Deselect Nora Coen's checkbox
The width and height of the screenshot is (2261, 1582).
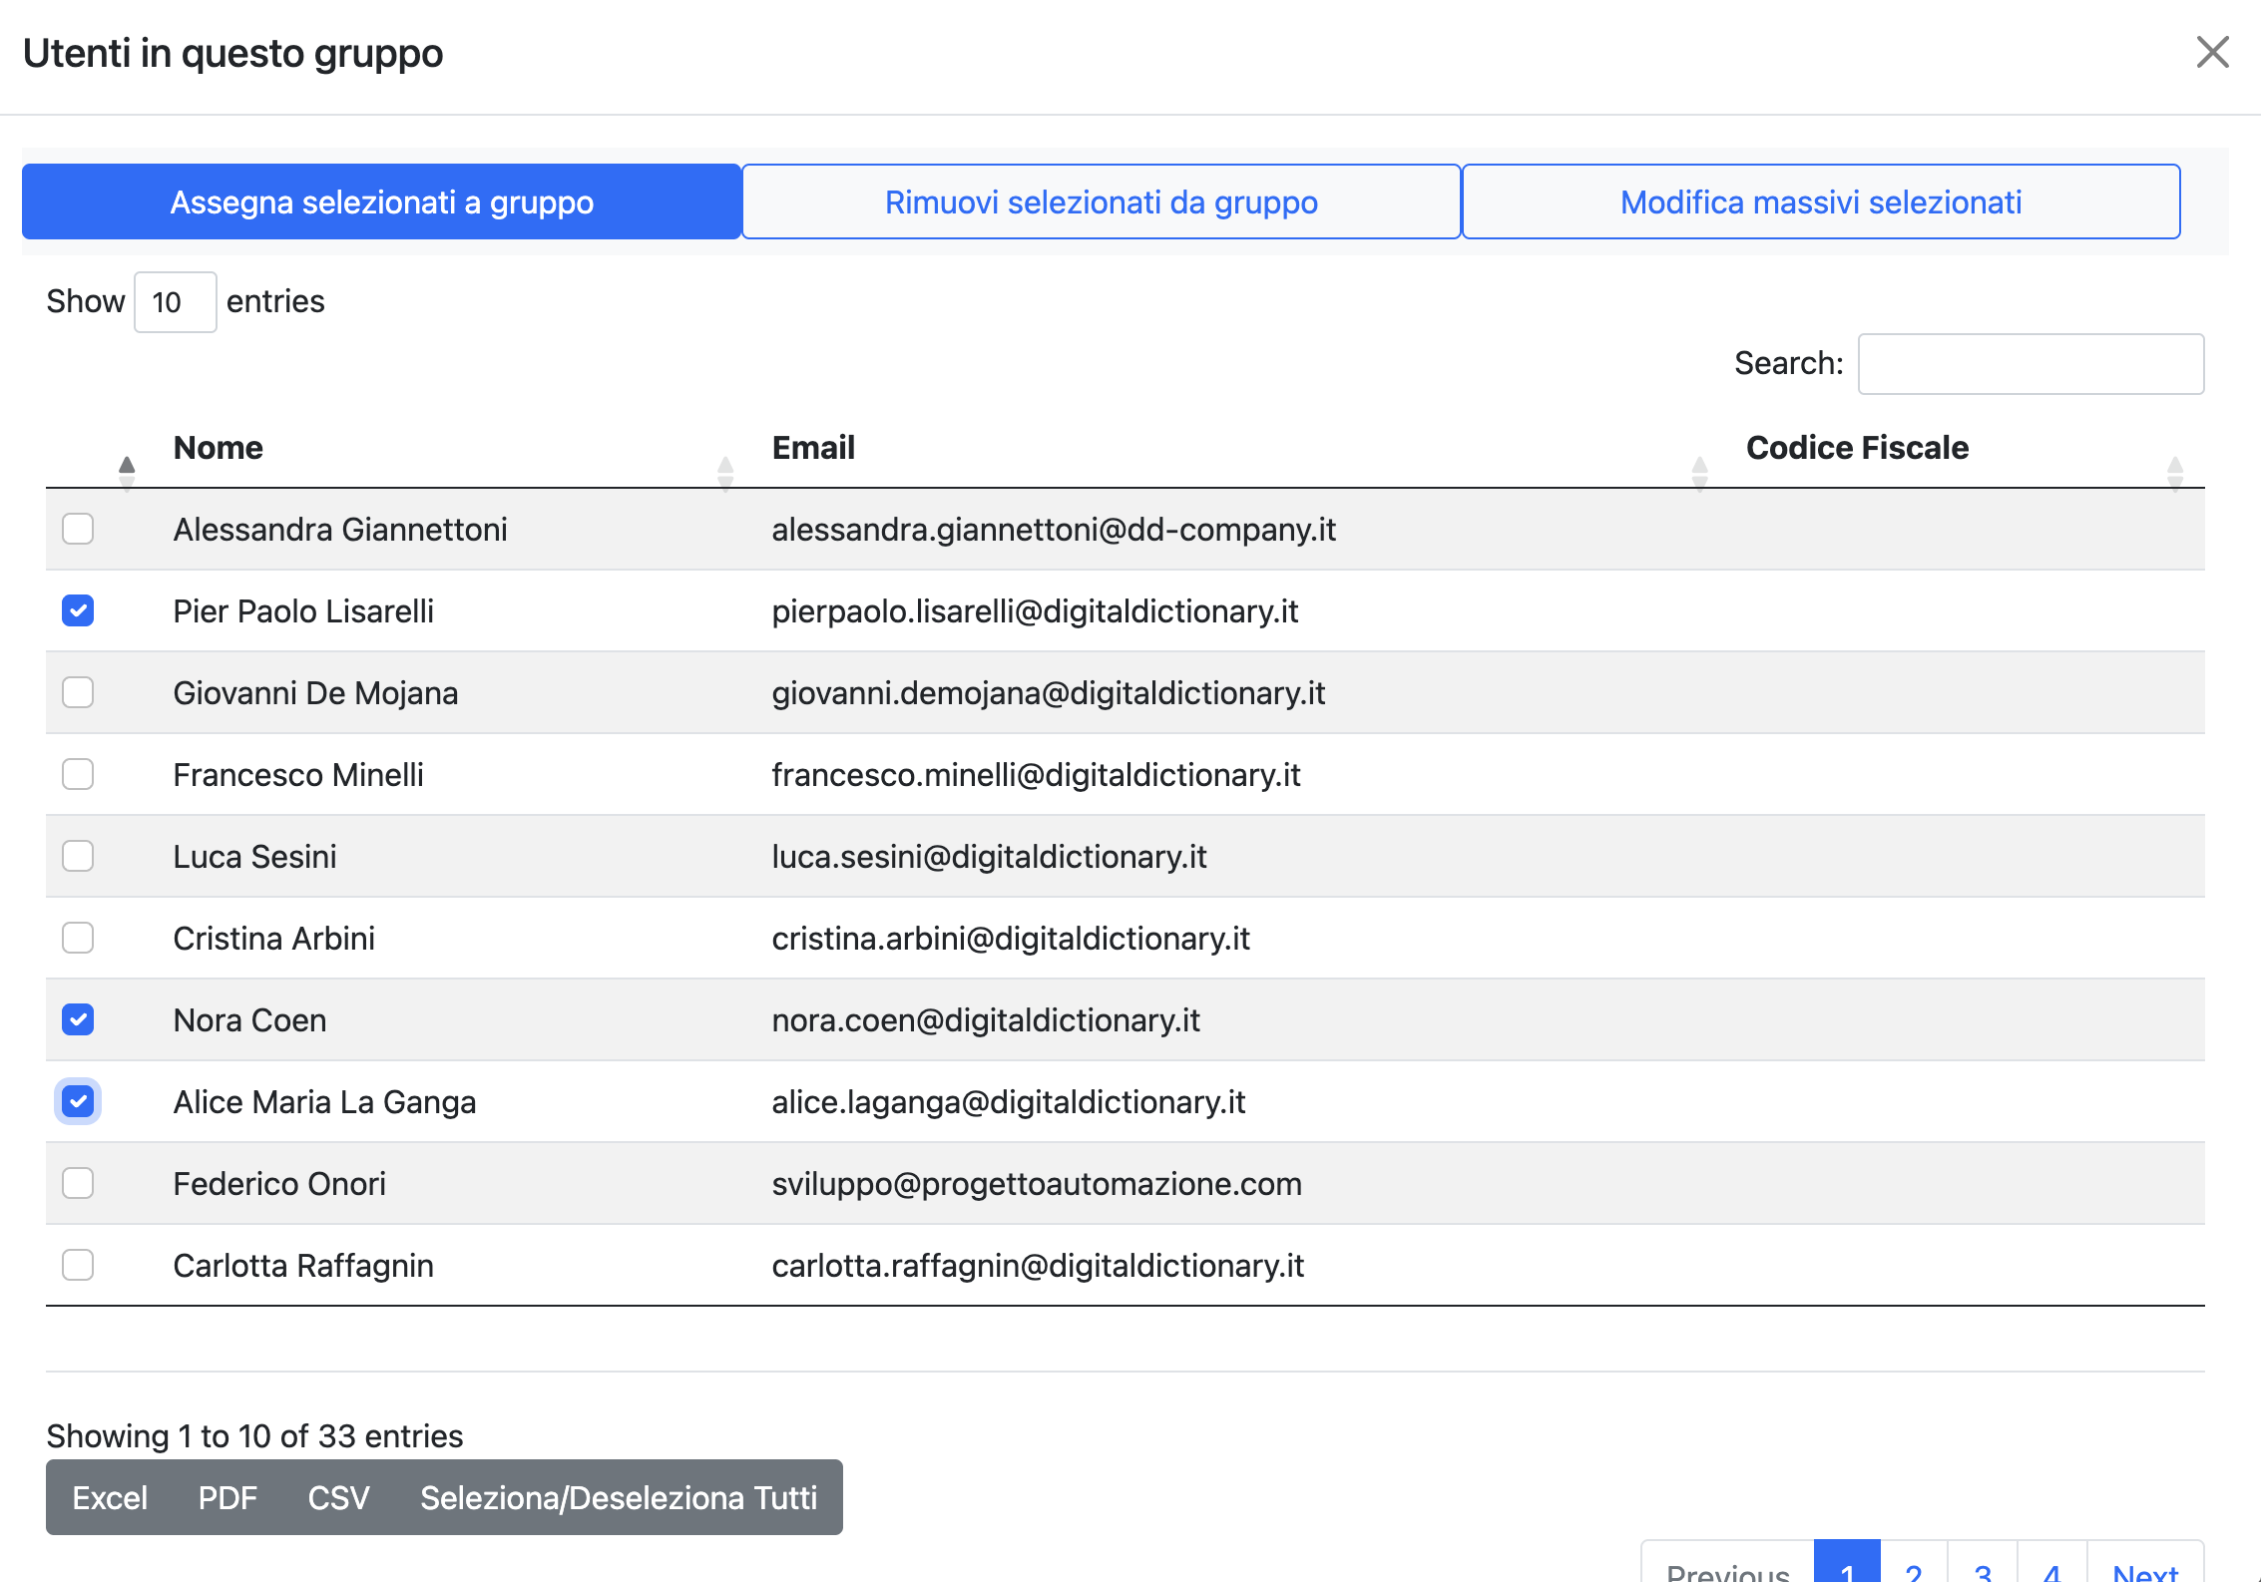[x=78, y=1019]
